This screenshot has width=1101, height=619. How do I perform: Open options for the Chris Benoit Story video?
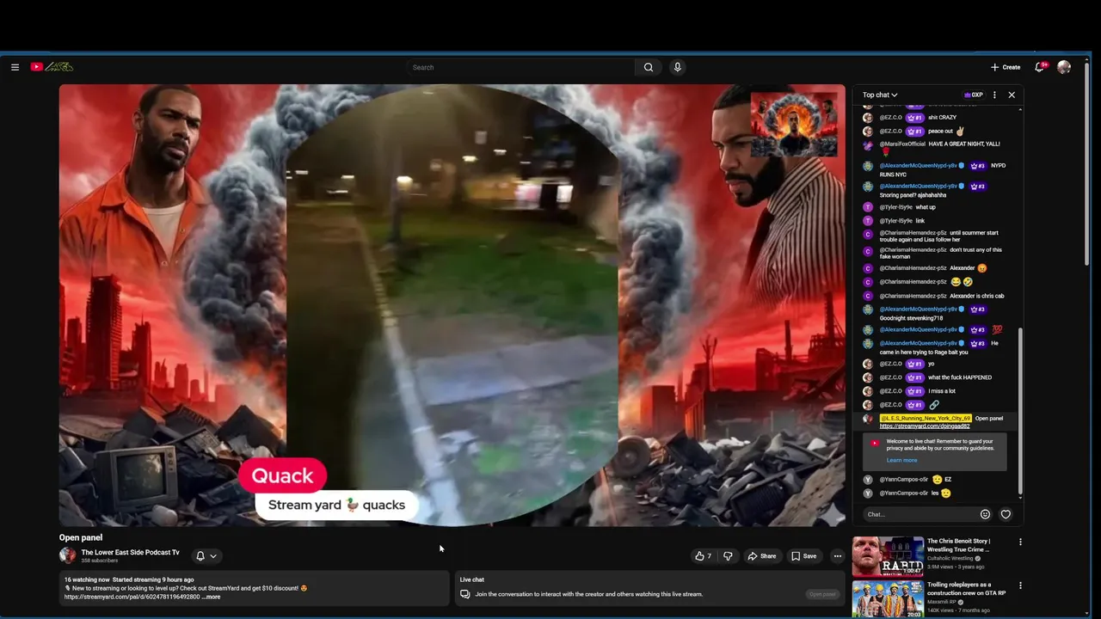point(1020,542)
